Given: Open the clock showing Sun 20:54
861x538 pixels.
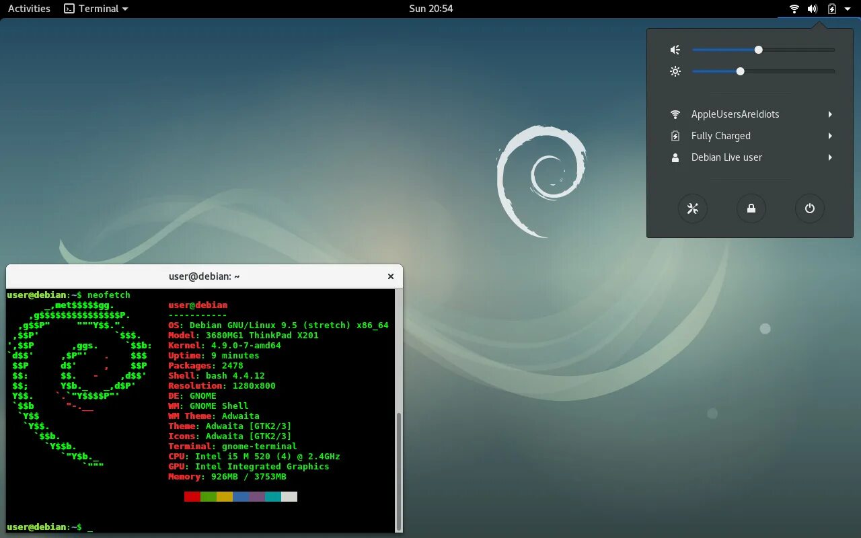Looking at the screenshot, I should pyautogui.click(x=430, y=9).
